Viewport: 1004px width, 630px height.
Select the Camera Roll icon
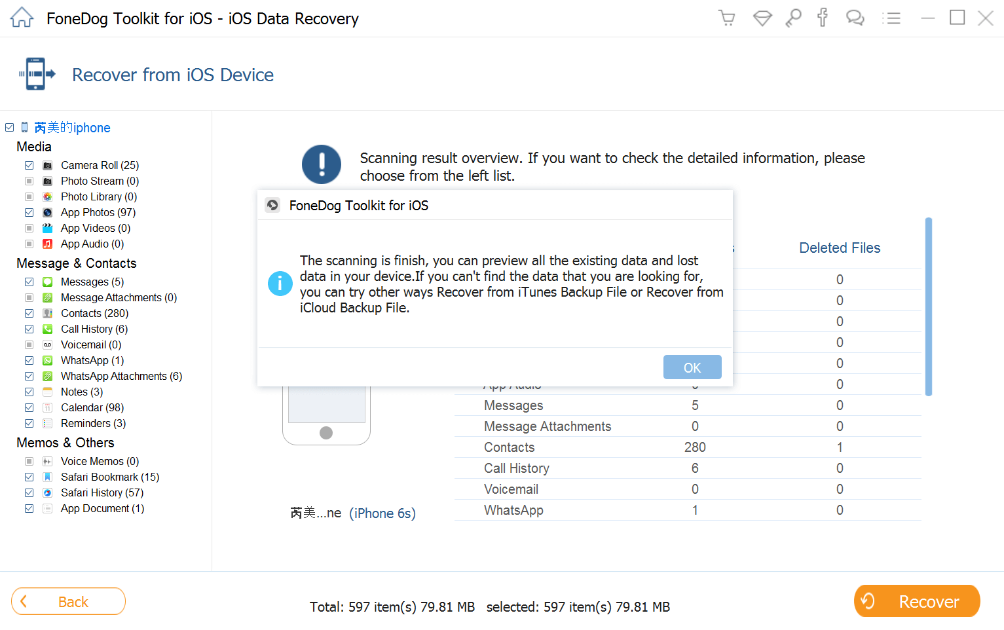48,166
